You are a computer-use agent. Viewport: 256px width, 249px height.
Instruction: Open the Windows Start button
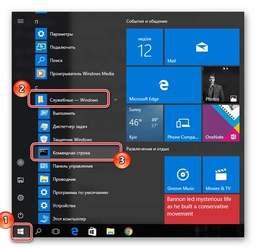21,231
